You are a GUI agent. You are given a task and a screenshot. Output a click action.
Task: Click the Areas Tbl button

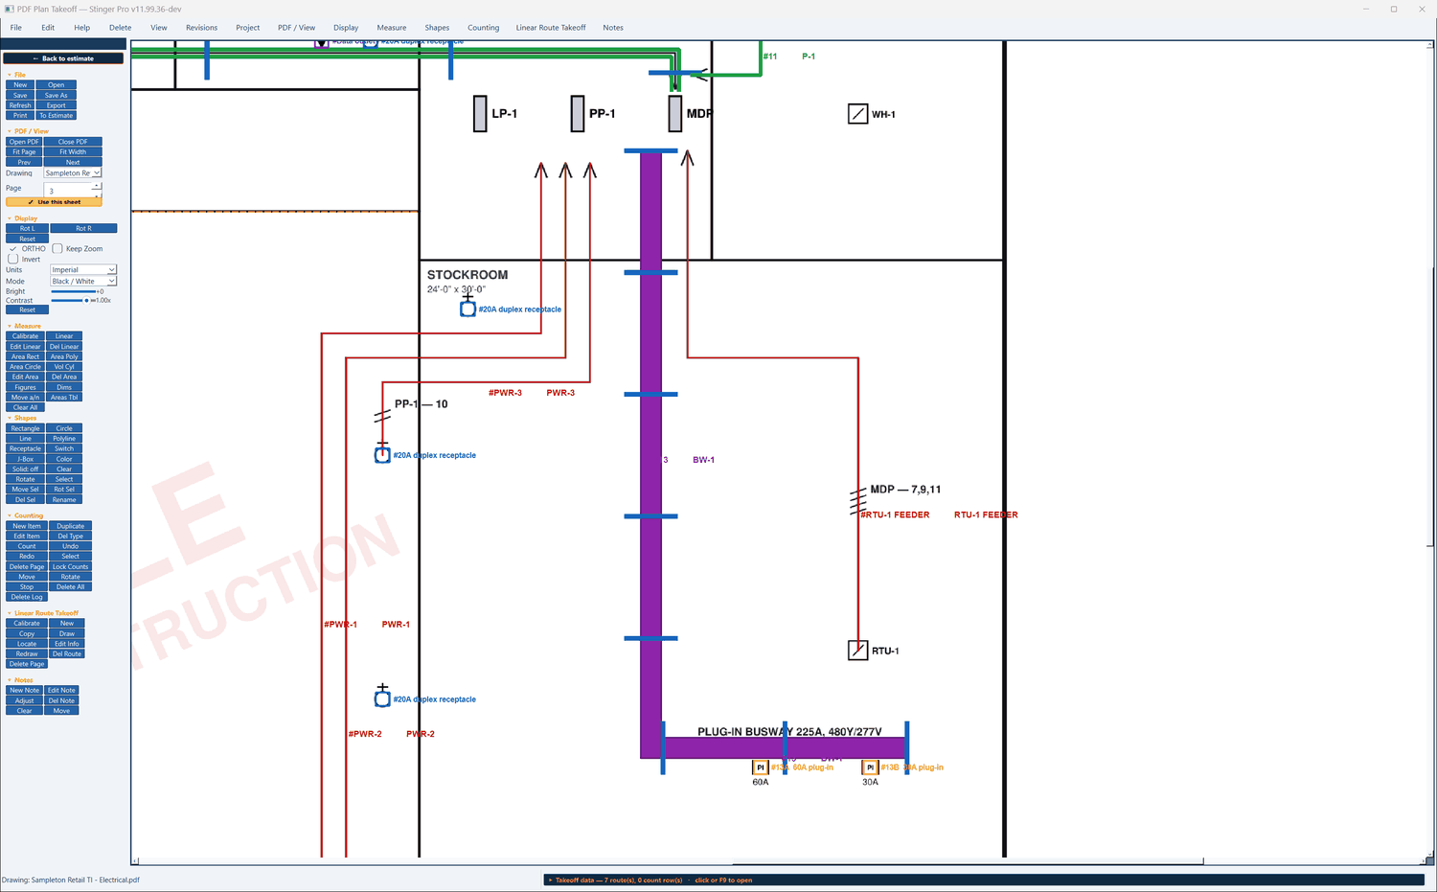coord(64,398)
